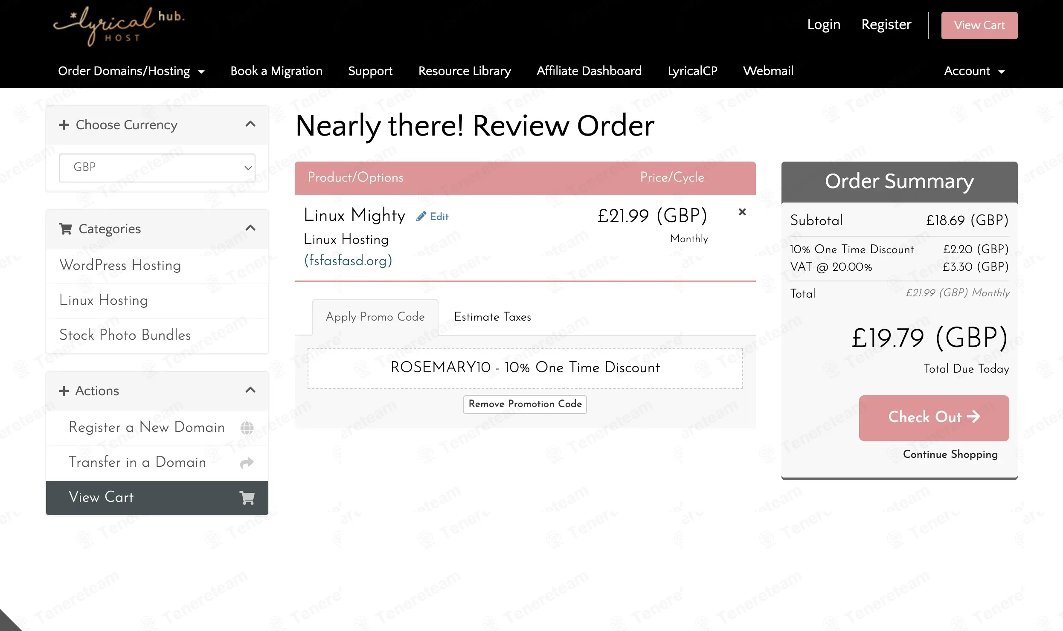Click the Login link
The image size is (1063, 631).
[x=824, y=25]
